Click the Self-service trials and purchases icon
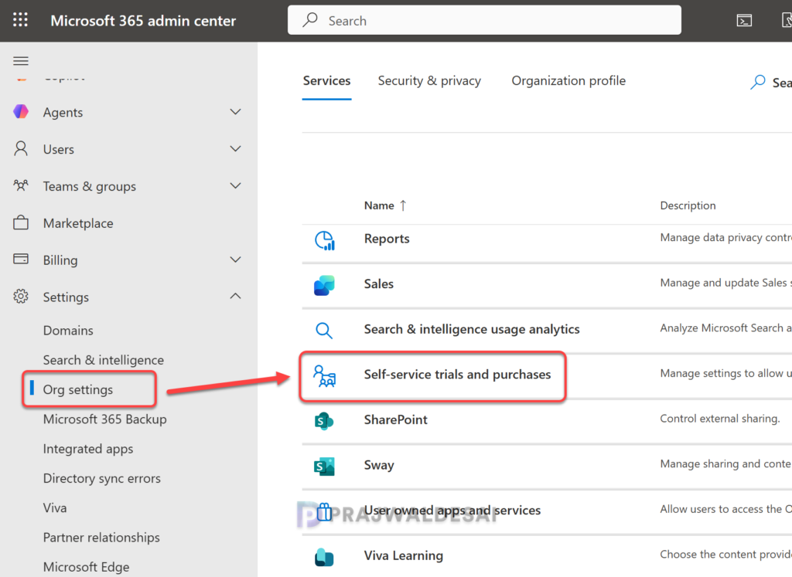The image size is (792, 577). click(324, 375)
